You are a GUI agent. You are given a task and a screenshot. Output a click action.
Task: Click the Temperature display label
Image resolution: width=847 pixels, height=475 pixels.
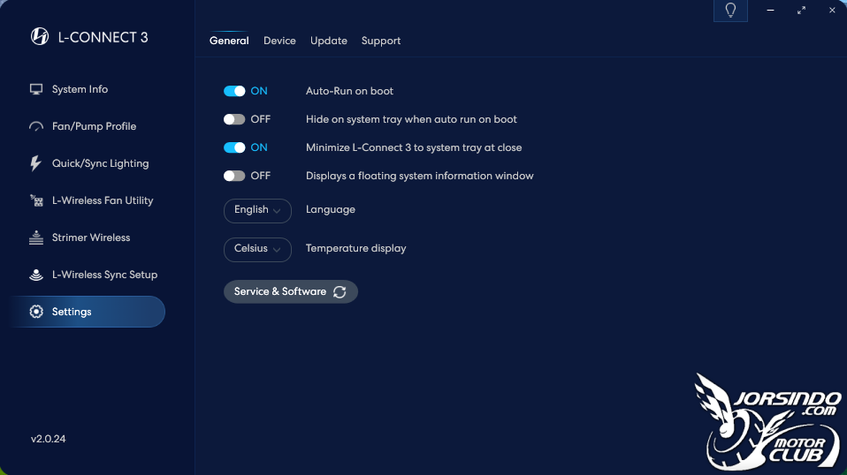(356, 249)
